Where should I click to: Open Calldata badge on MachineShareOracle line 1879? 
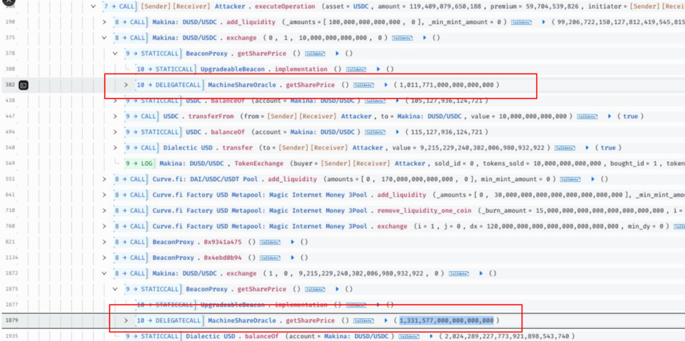tap(363, 321)
